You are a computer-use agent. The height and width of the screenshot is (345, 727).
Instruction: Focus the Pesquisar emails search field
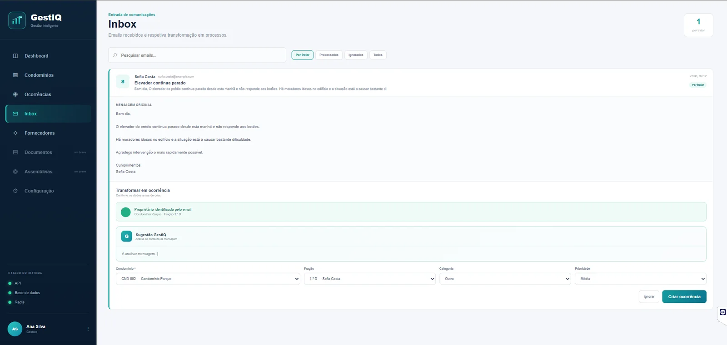pos(197,55)
